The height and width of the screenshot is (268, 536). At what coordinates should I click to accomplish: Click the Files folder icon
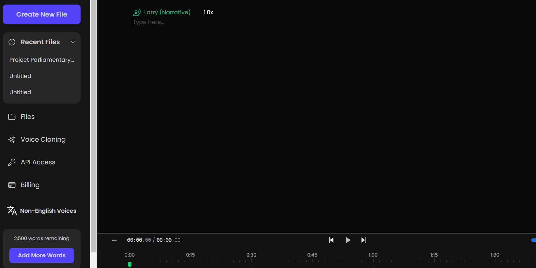click(x=12, y=117)
